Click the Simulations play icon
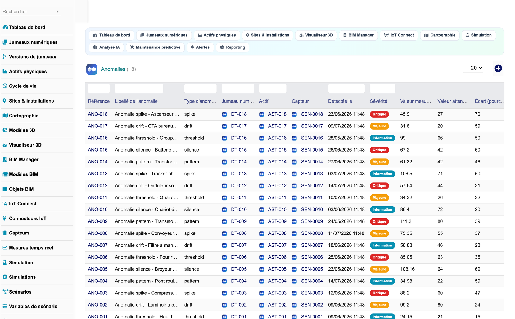515x319 pixels. (5, 277)
